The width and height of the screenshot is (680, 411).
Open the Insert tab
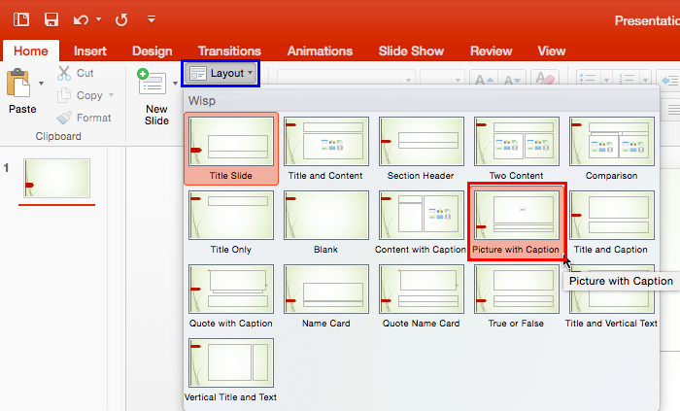(x=89, y=51)
